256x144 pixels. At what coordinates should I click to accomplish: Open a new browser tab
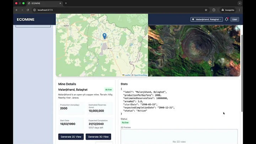(66, 3)
